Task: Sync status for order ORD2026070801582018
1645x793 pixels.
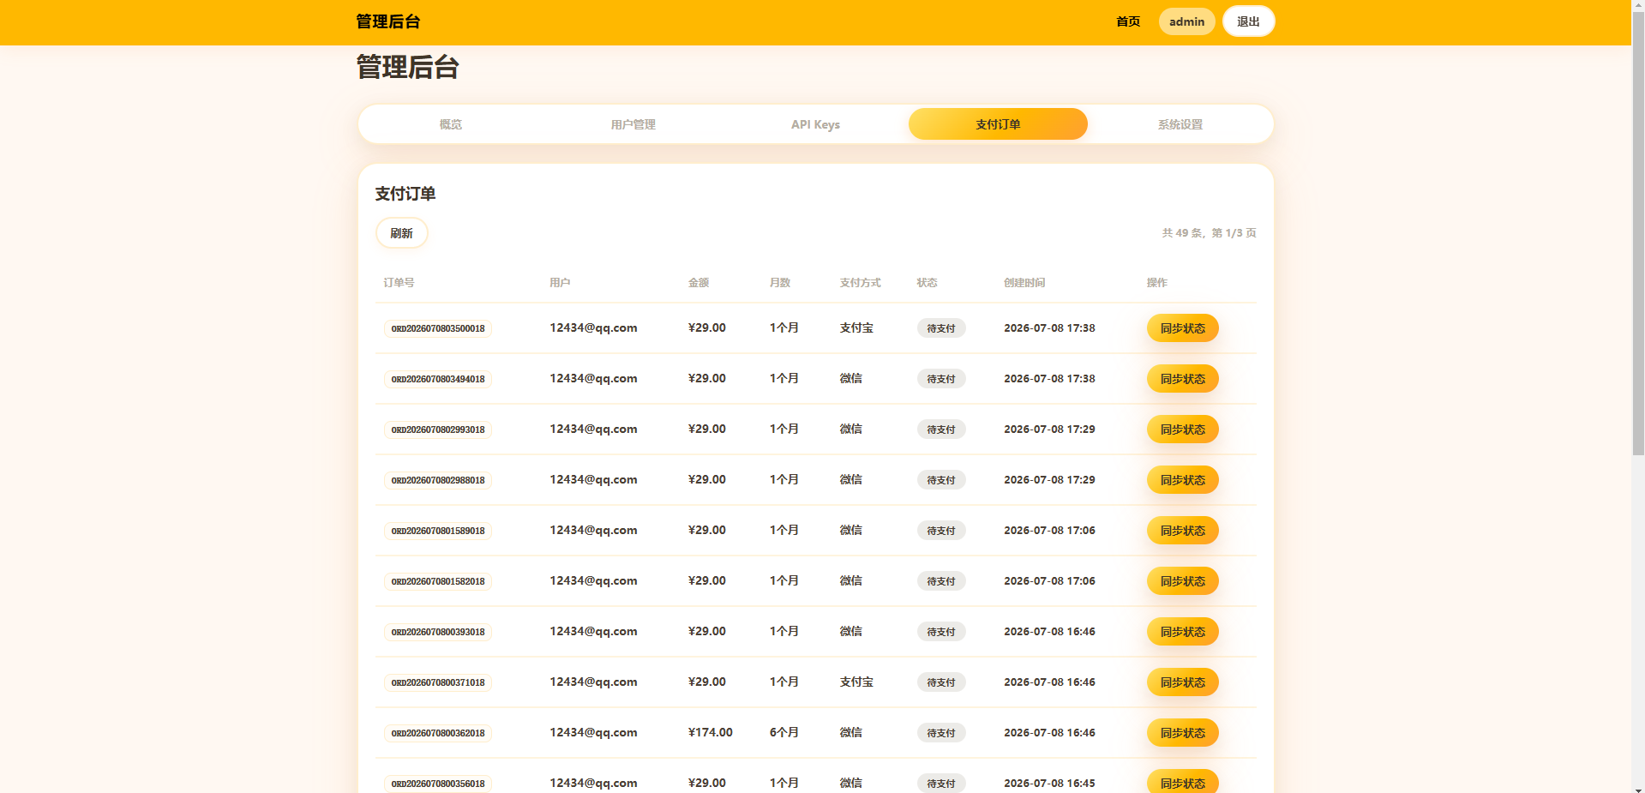Action: tap(1182, 581)
